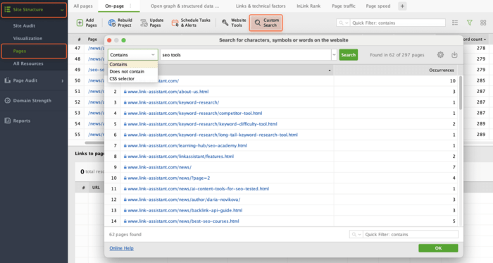493x263 pixels.
Task: Click the green filter funnel icon
Action: pos(470,23)
